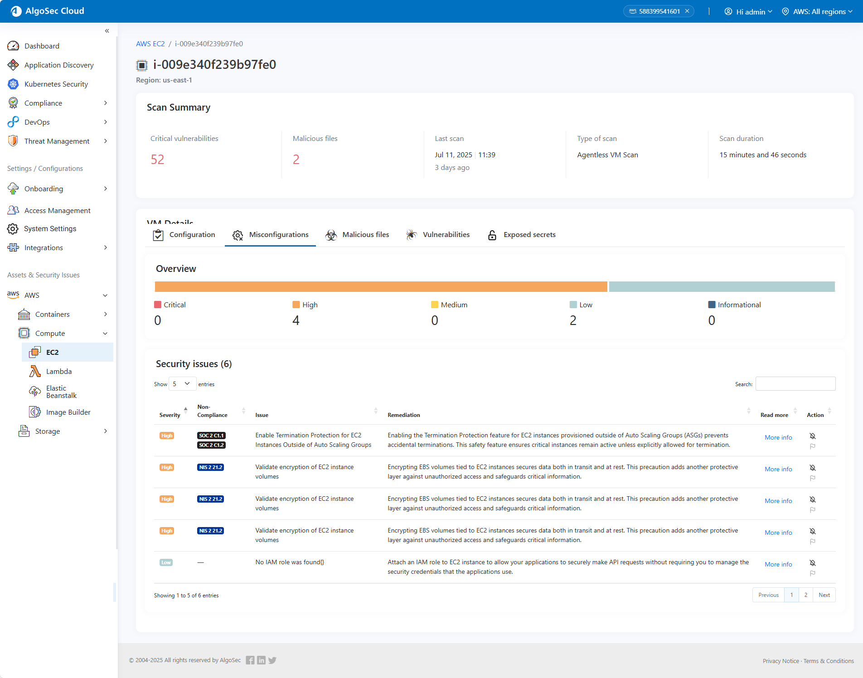Click the Application Discovery icon in sidebar

13,65
